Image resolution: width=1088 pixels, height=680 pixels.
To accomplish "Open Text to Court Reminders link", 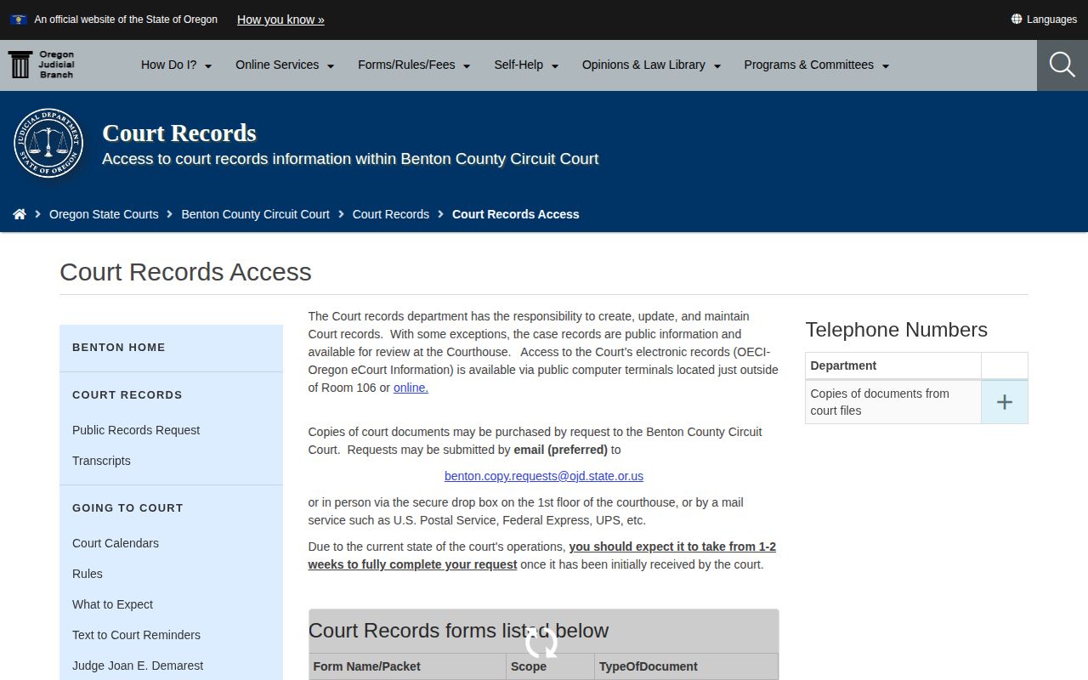I will click(x=136, y=635).
